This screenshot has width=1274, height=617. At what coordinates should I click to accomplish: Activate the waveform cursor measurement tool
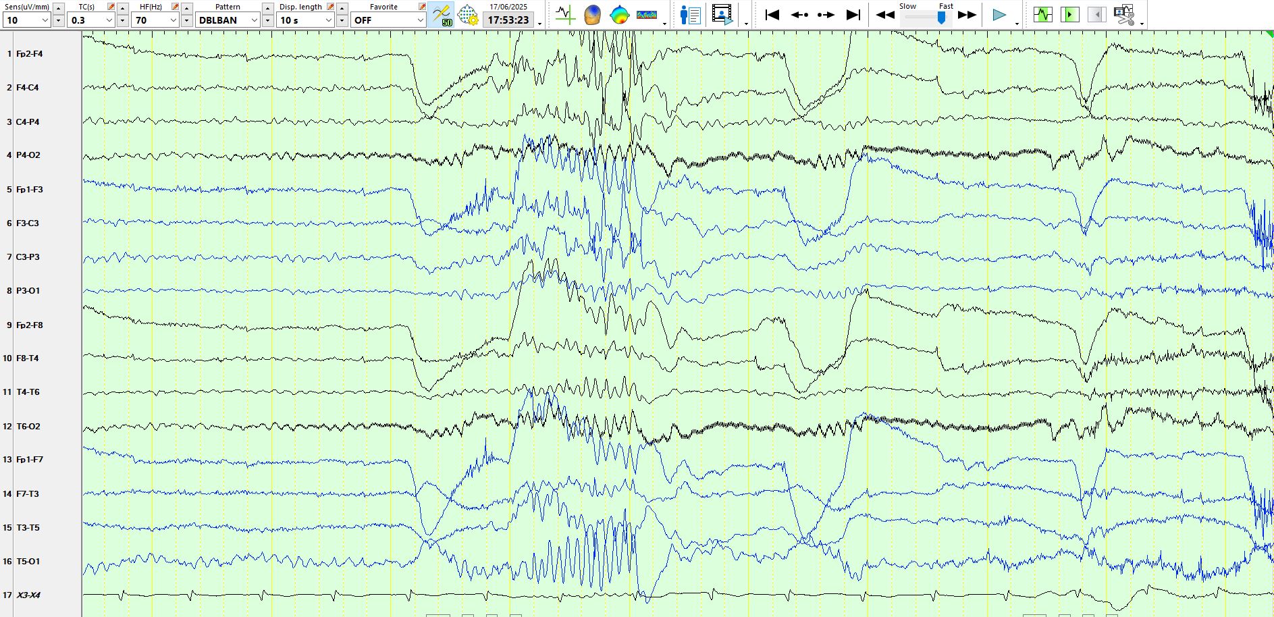click(x=565, y=15)
